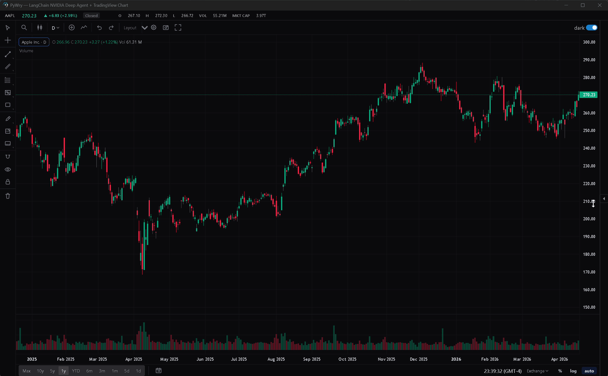Switch to the YTD range tab
This screenshot has width=608, height=376.
76,371
